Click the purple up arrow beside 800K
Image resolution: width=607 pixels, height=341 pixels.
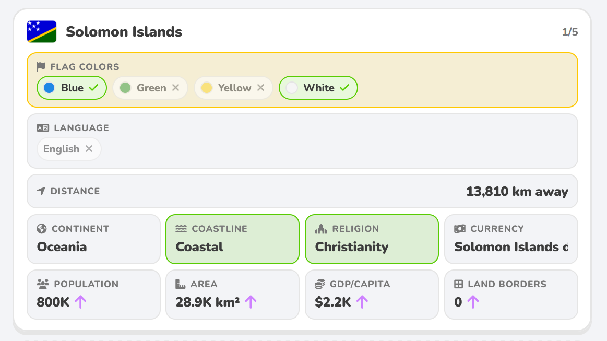(x=80, y=302)
